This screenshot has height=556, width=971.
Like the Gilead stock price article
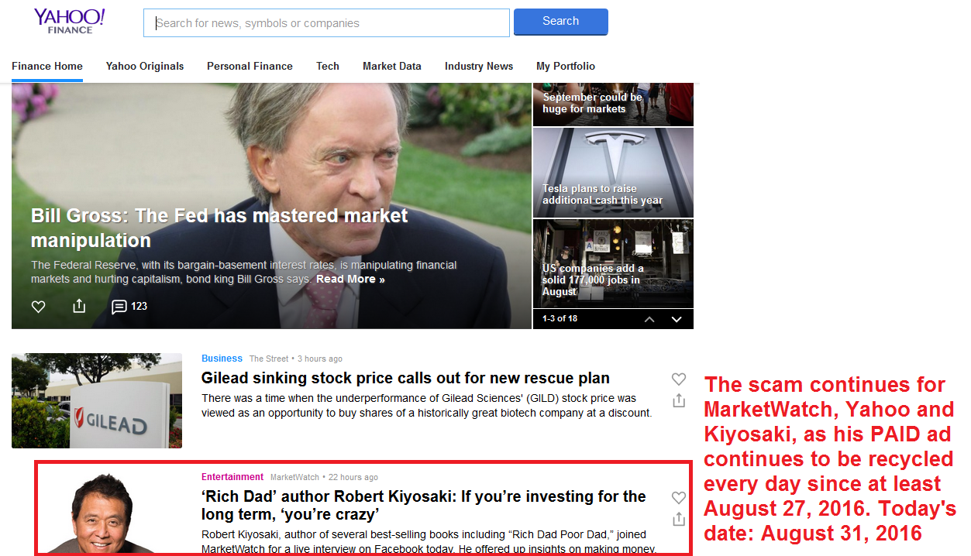point(679,379)
